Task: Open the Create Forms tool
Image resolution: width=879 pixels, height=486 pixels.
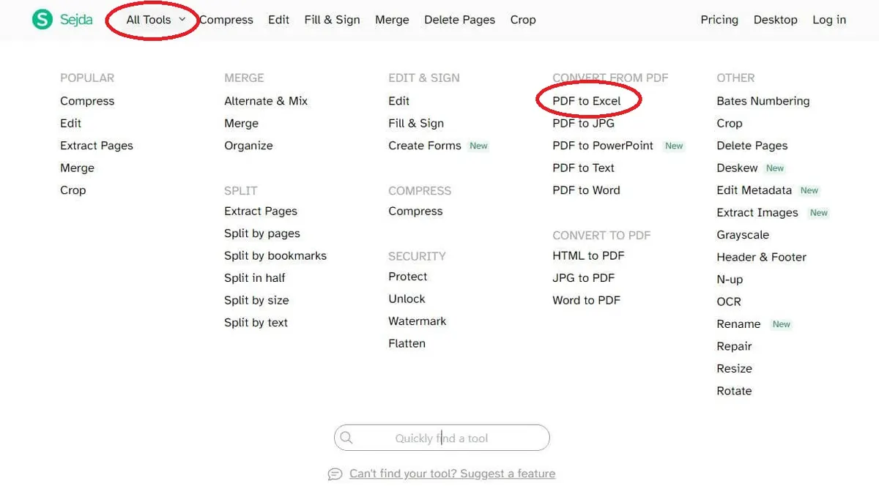Action: pyautogui.click(x=425, y=146)
